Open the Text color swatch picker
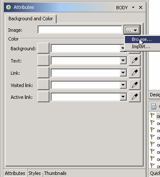Viewport: 160px width, 177px height. [x=43, y=60]
